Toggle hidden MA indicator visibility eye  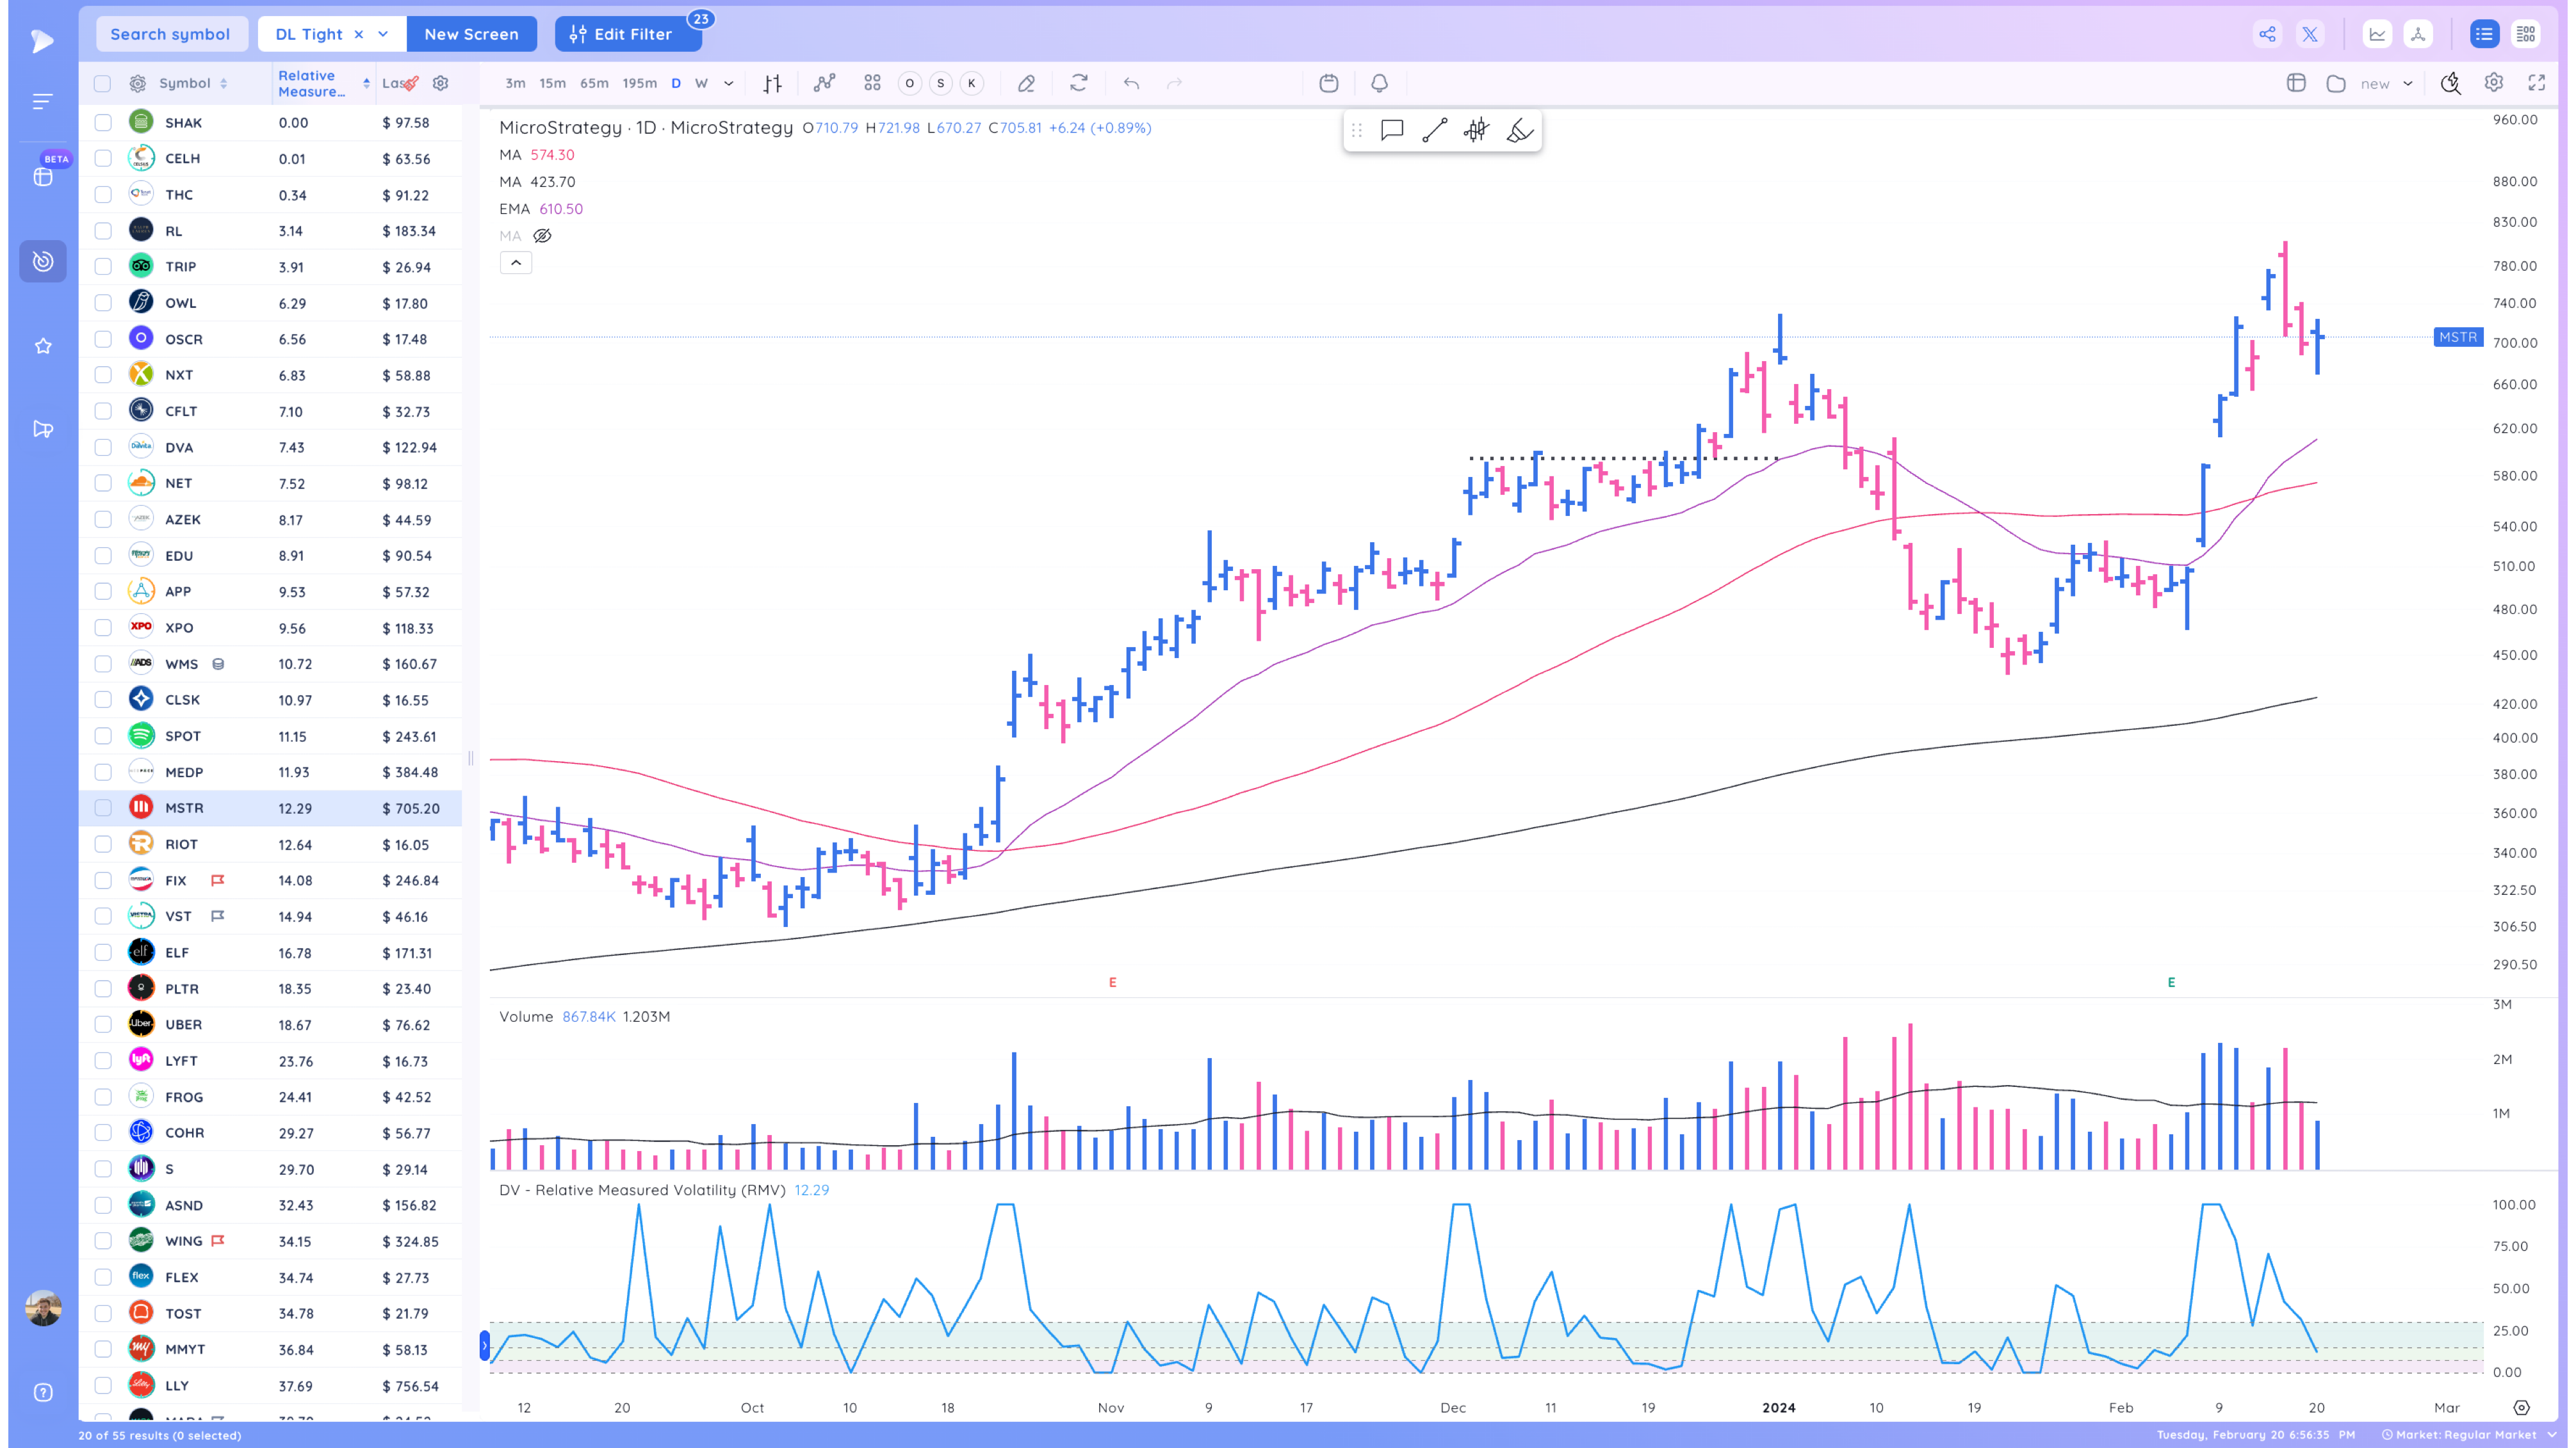(542, 236)
